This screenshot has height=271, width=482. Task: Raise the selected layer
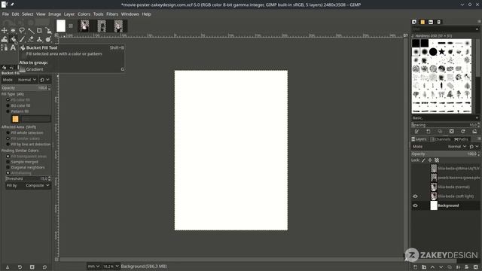pyautogui.click(x=432, y=267)
